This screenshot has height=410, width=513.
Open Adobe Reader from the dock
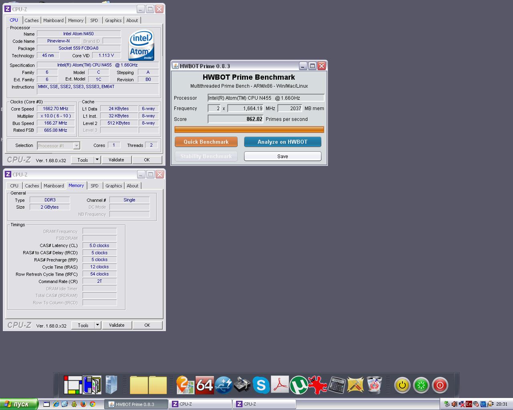pos(280,385)
